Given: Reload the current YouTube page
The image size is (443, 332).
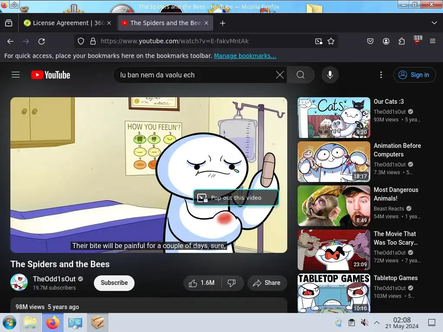Looking at the screenshot, I should tap(42, 41).
